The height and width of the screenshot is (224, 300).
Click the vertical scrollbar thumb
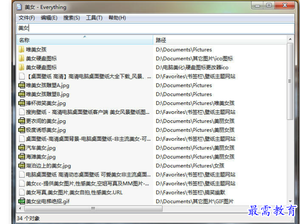(x=290, y=81)
